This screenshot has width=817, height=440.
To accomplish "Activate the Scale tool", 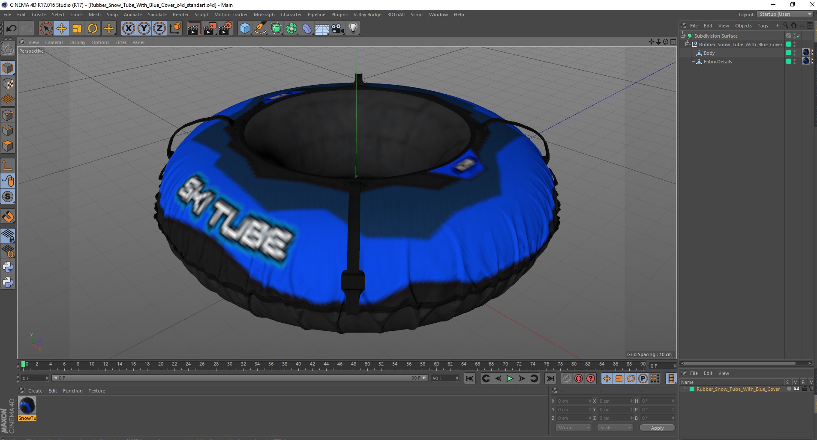I will 77,29.
